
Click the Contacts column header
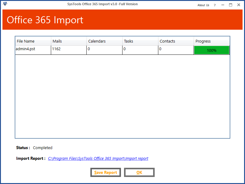click(x=167, y=41)
